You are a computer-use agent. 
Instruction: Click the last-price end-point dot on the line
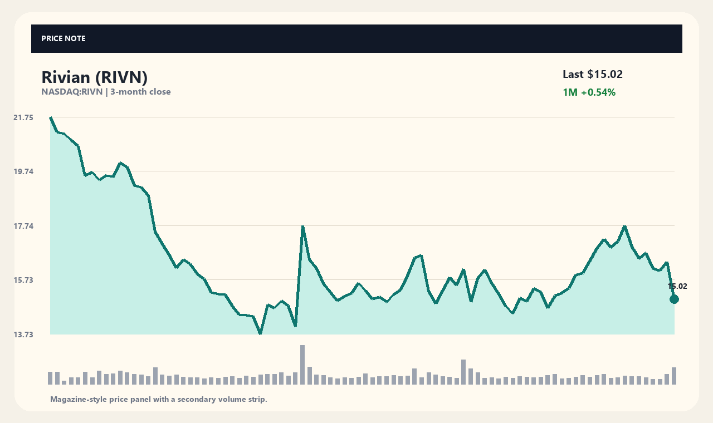[x=674, y=299]
